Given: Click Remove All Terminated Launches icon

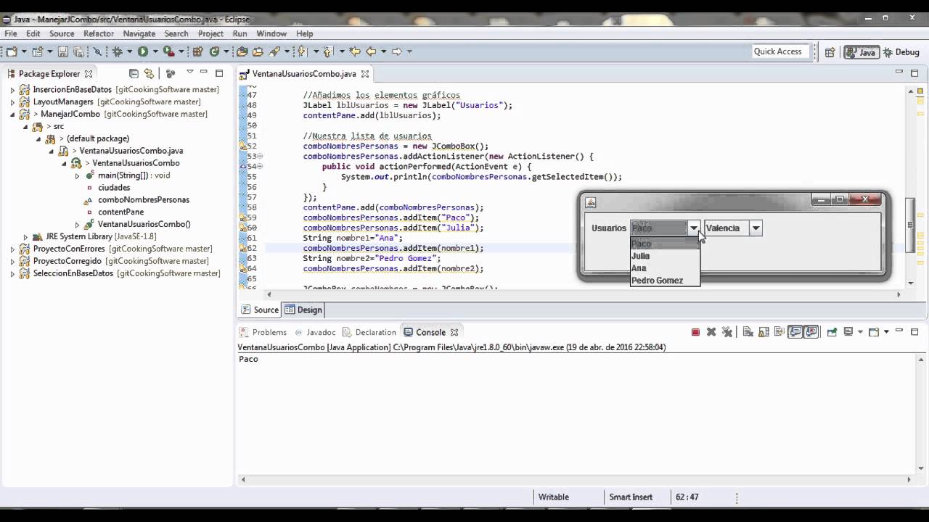Looking at the screenshot, I should coord(727,332).
